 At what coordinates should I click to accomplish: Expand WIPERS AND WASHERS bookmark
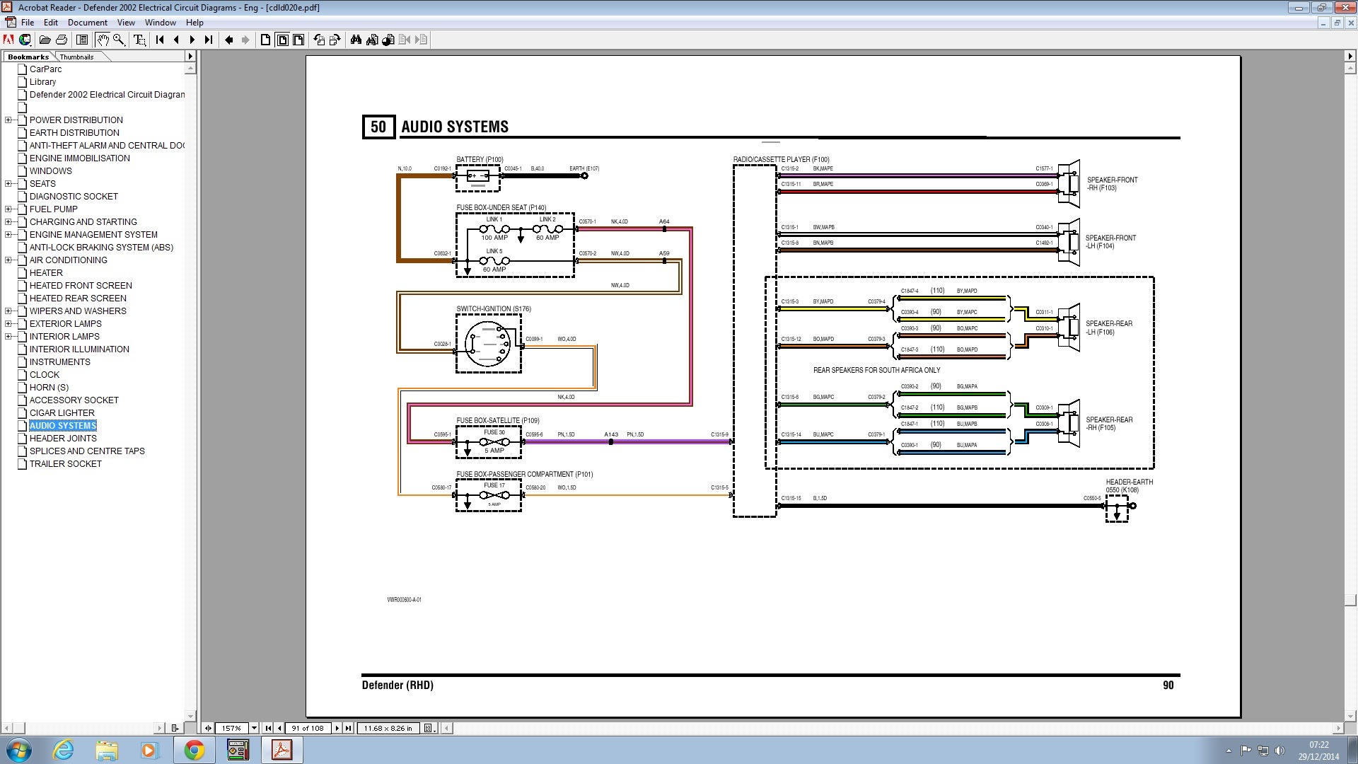coord(8,311)
